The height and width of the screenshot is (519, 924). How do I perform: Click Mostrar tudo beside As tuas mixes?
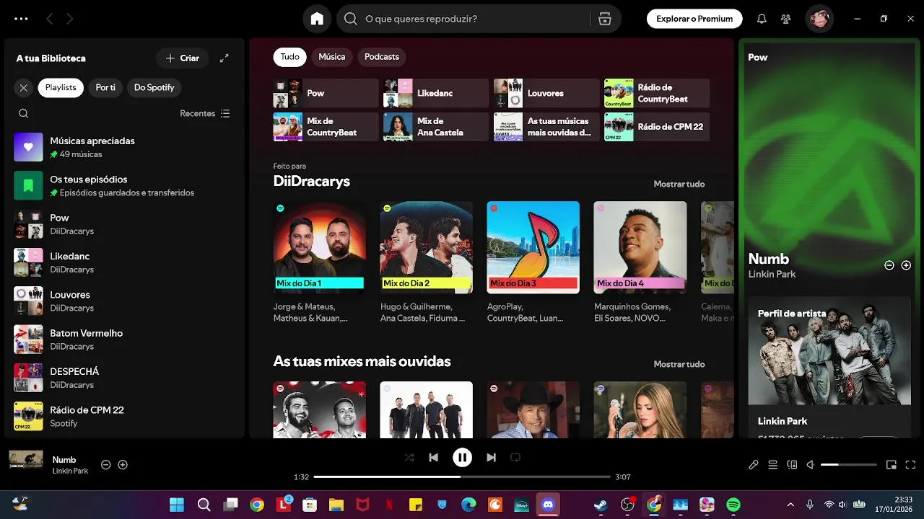[x=679, y=364]
